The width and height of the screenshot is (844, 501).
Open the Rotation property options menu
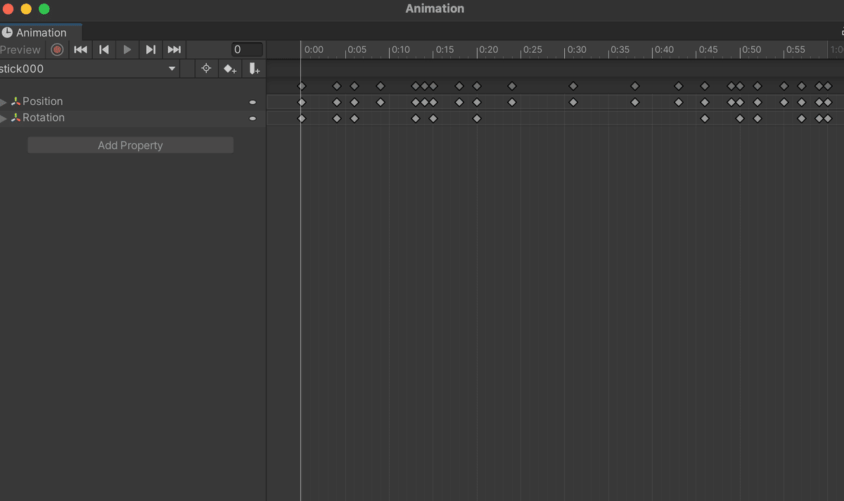pyautogui.click(x=253, y=118)
